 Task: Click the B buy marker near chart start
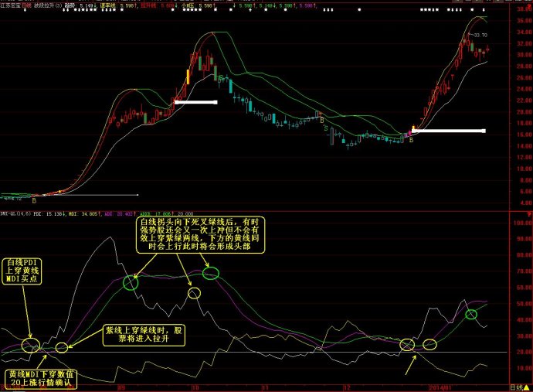34,201
